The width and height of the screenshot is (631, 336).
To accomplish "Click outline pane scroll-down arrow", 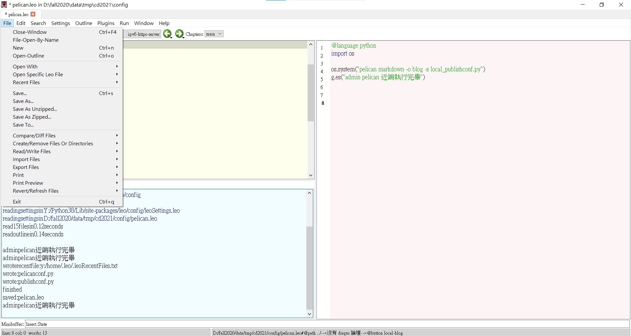I will [311, 175].
